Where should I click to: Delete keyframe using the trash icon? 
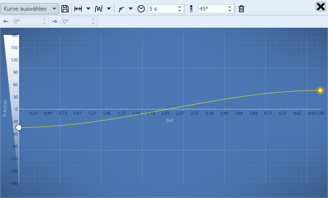pos(241,9)
